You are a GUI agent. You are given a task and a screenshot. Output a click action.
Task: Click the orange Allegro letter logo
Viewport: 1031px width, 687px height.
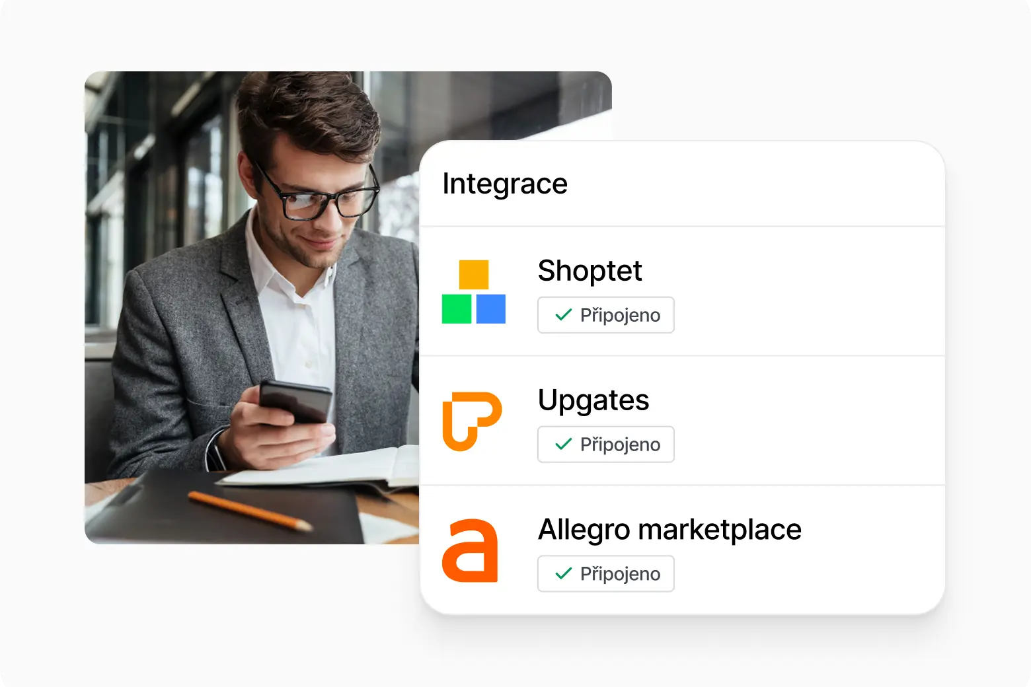click(x=470, y=551)
